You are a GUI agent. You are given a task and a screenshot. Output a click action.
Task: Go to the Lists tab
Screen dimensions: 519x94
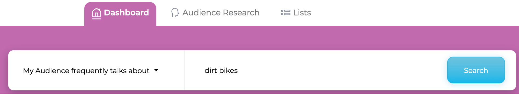(x=296, y=12)
